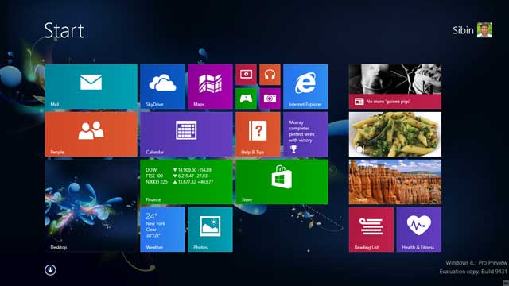This screenshot has width=509, height=286.
Task: Open the small Music headphones tile
Action: pyautogui.click(x=270, y=75)
